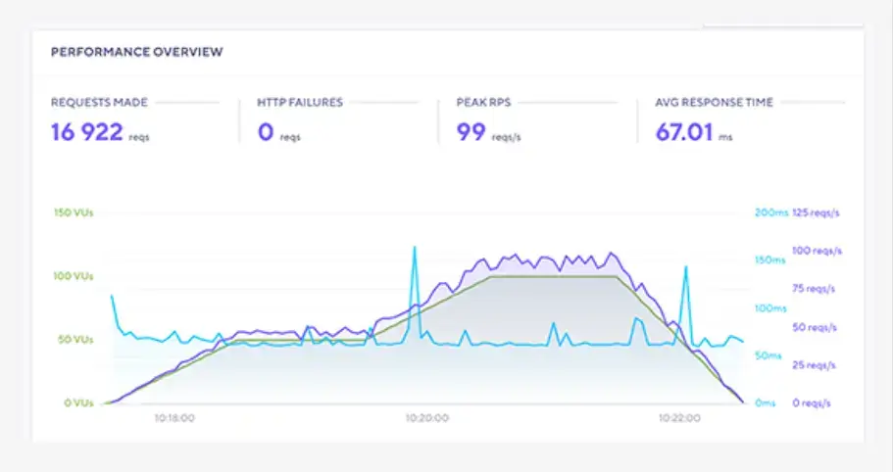The image size is (893, 472).
Task: Click the 200ms axis label
Action: [x=771, y=212]
